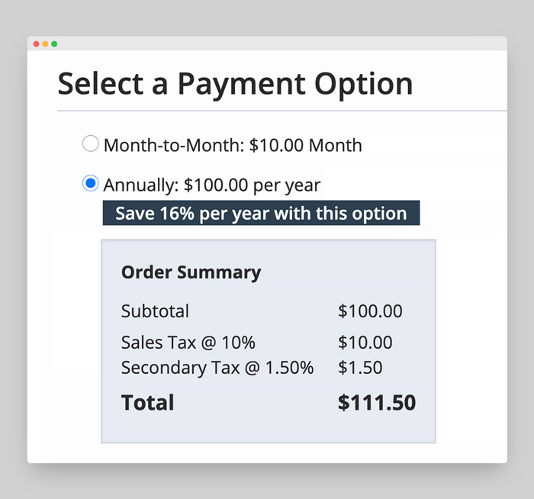Click the Secondary Tax @ 1.50% label
The width and height of the screenshot is (534, 499).
click(217, 368)
